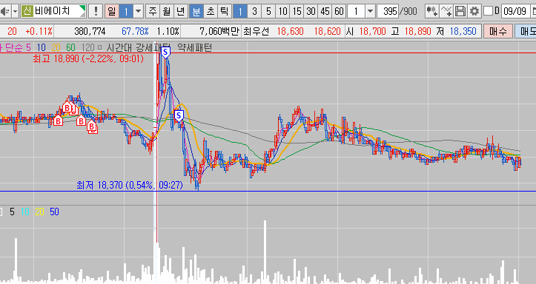Click the green 60 moving average label
The height and width of the screenshot is (284, 536).
click(70, 47)
